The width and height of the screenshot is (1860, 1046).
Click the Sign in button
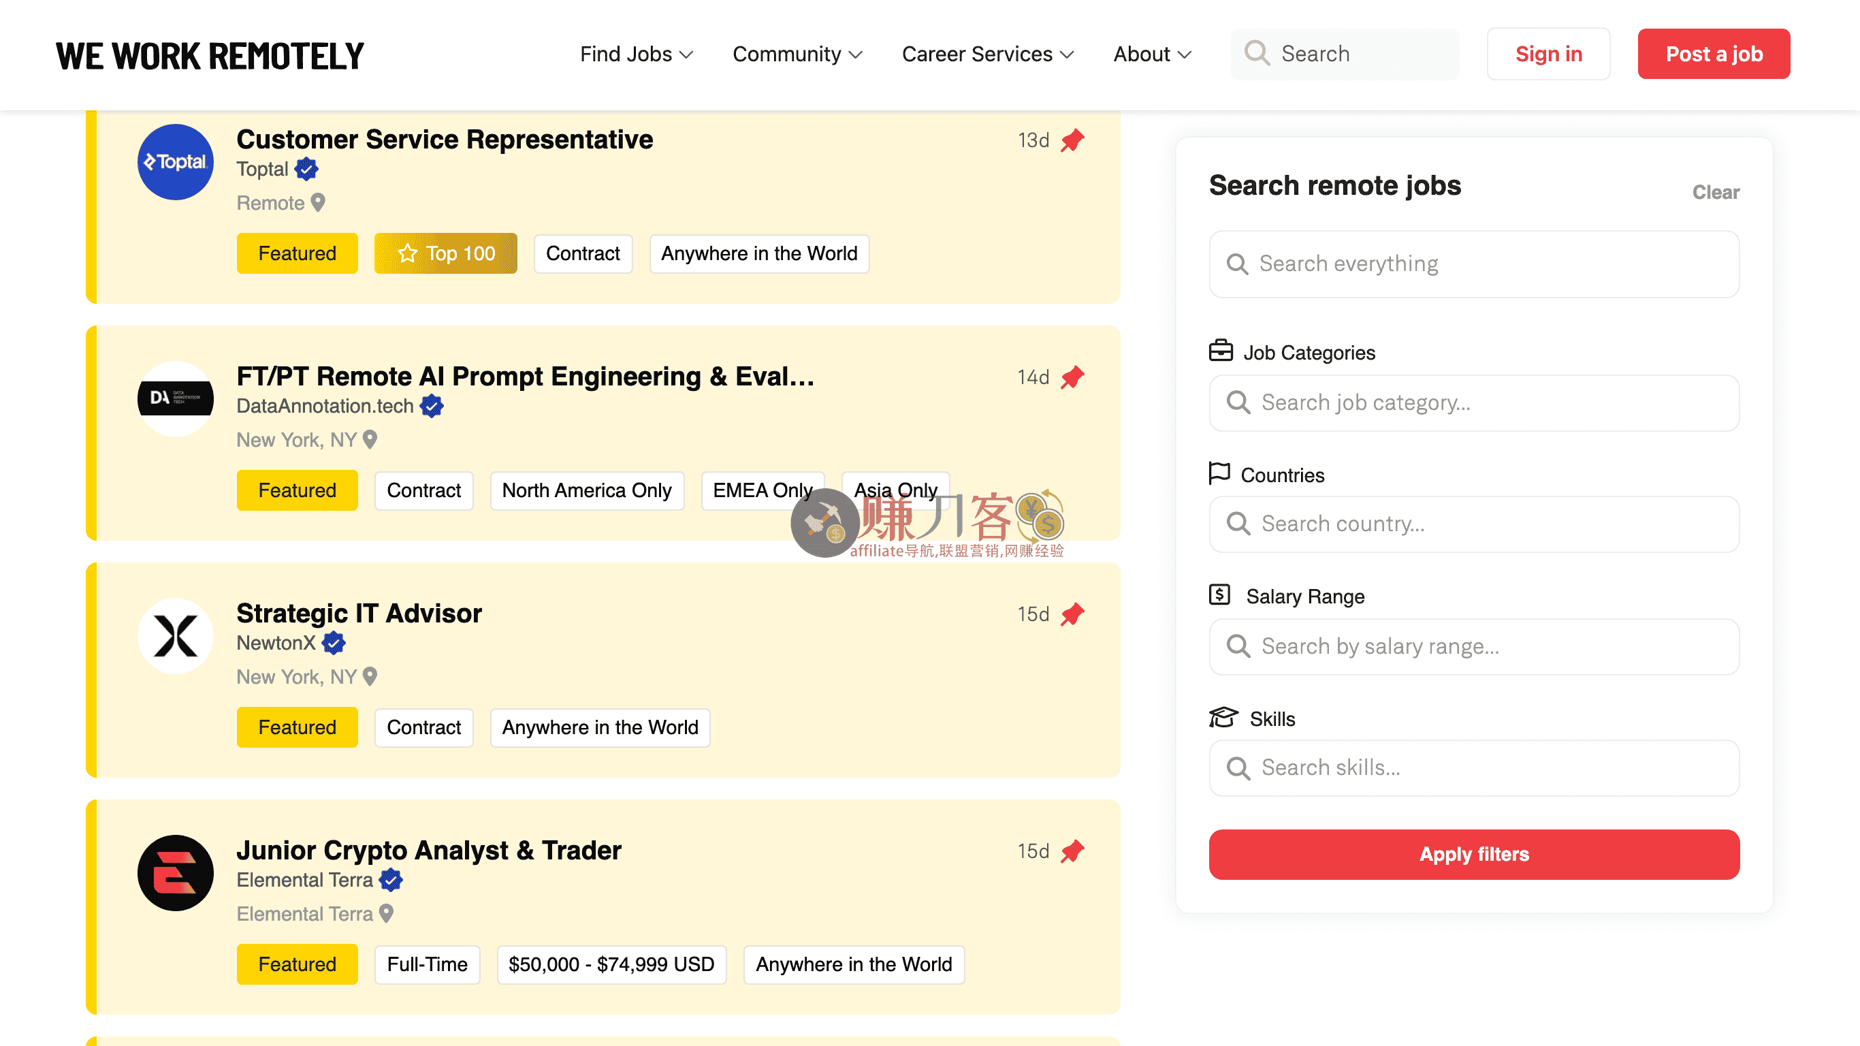[x=1549, y=54]
